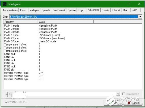The height and width of the screenshot is (108, 145).
Task: Open the Chip selection dropdown arrow
Action: (x=140, y=17)
